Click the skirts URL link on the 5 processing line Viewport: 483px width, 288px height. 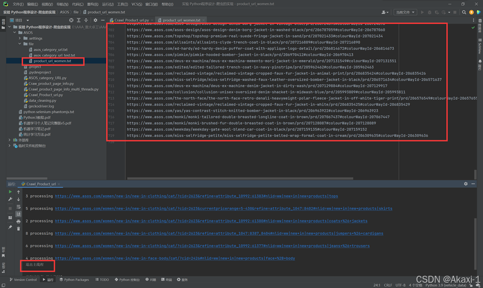[x=224, y=208]
